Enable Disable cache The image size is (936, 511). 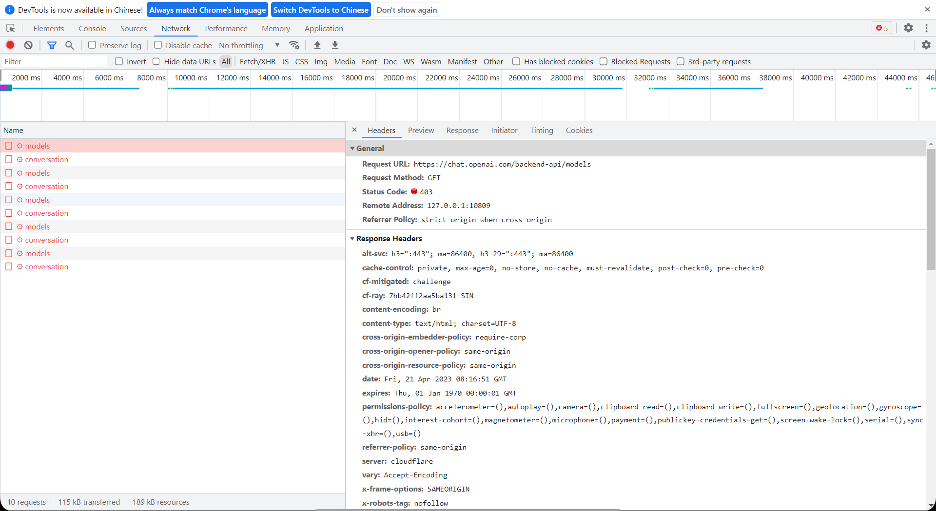coord(158,45)
